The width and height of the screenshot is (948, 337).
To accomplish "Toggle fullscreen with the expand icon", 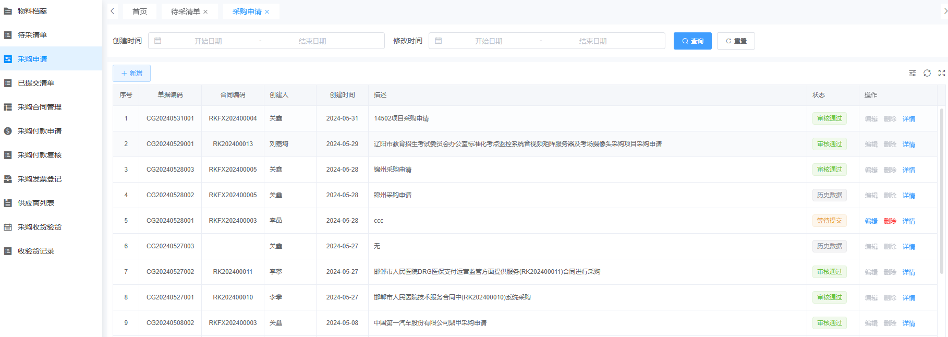I will pyautogui.click(x=941, y=73).
